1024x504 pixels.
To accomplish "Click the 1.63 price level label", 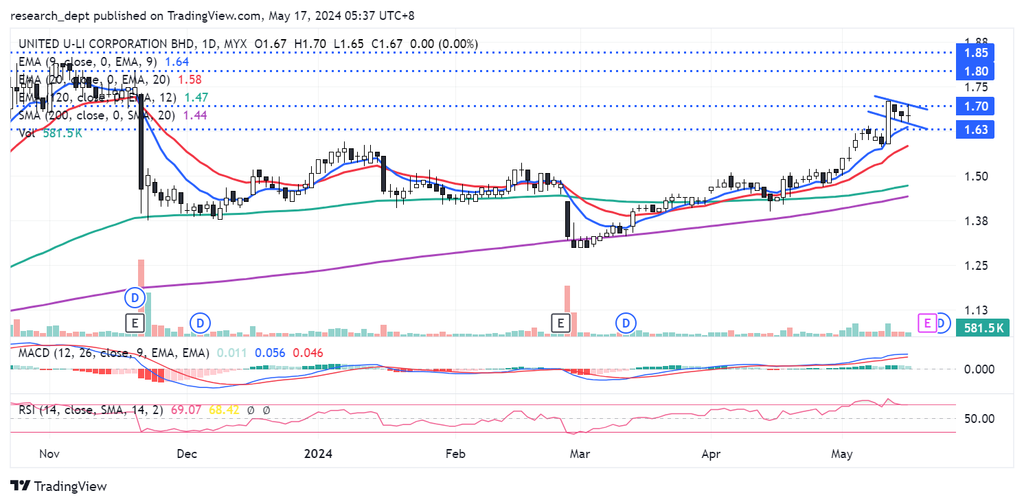I will click(975, 129).
